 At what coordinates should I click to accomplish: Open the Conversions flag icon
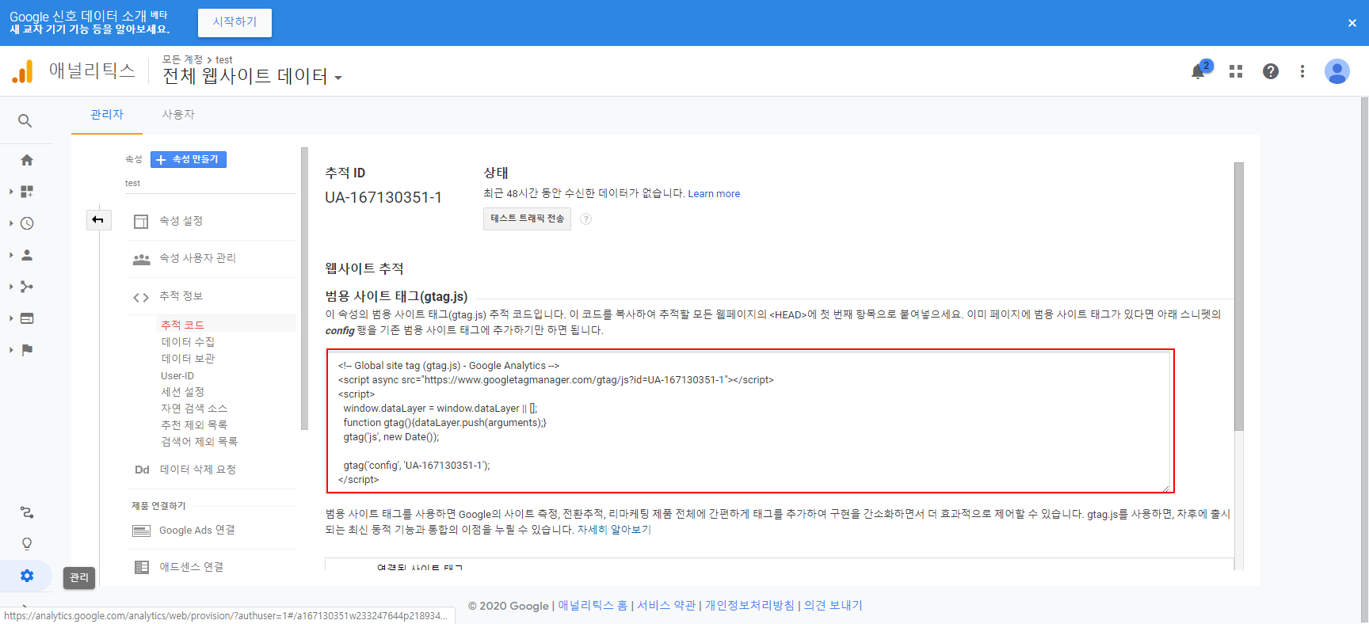coord(27,350)
